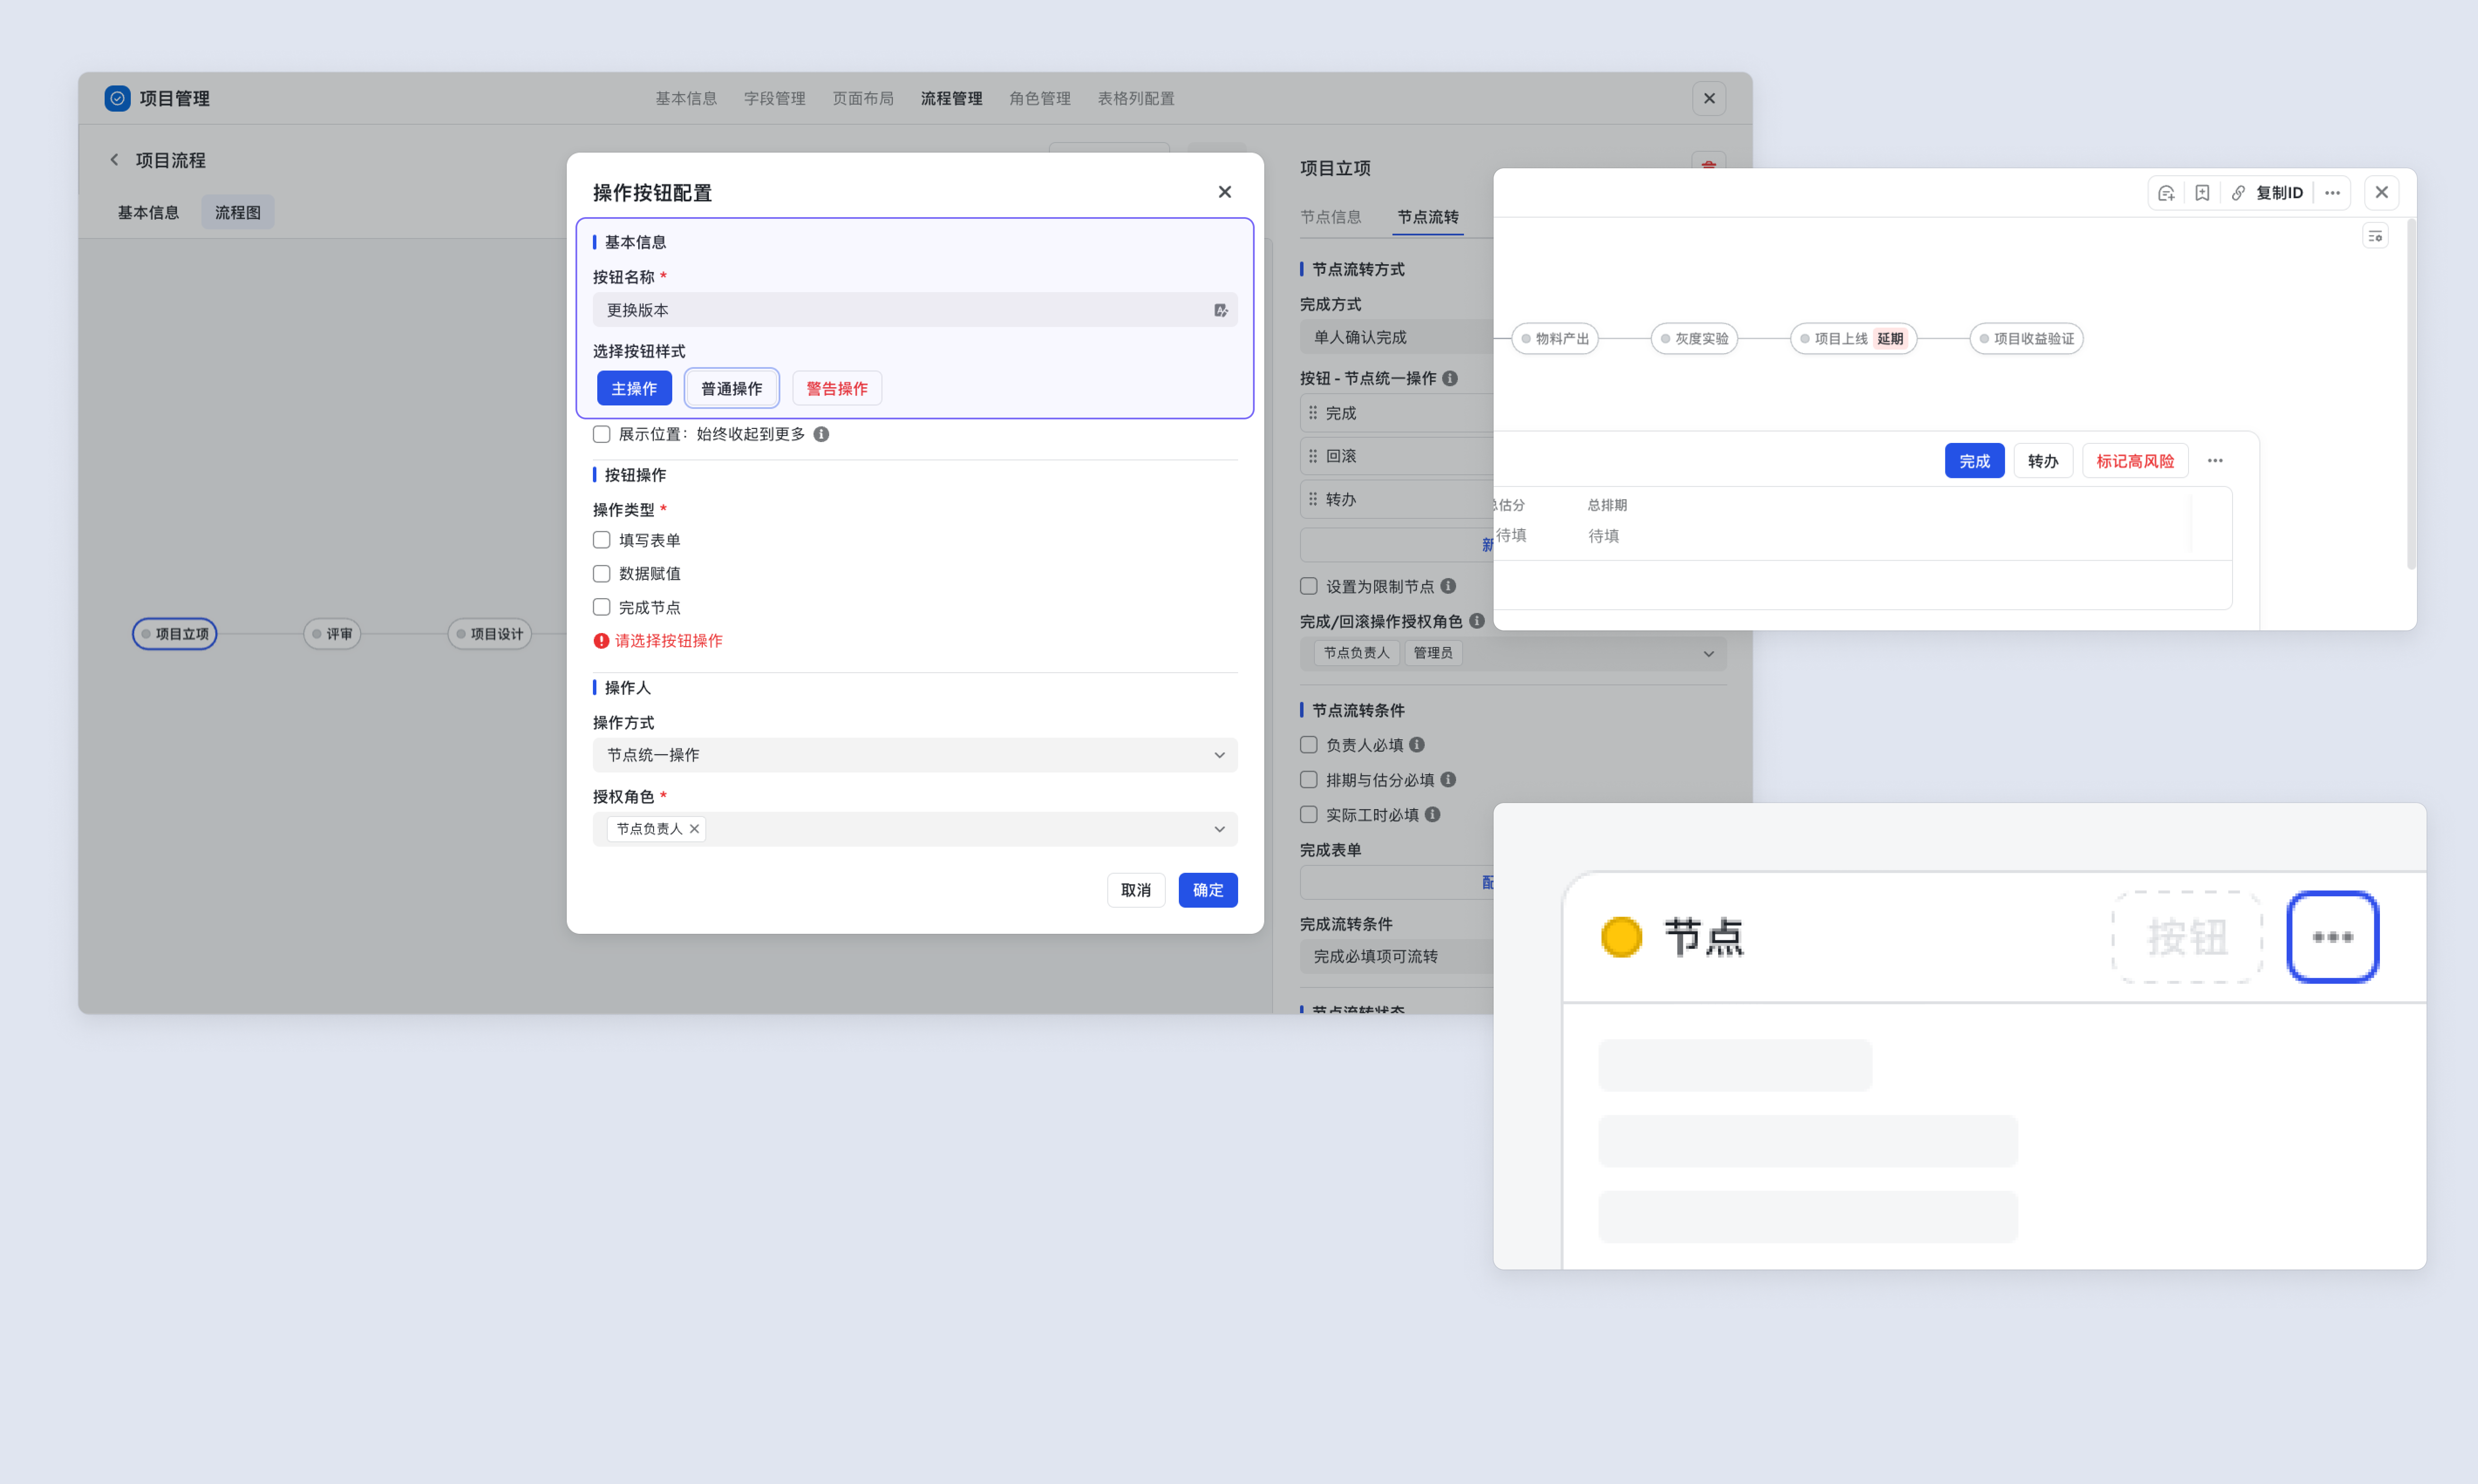Image resolution: width=2478 pixels, height=1484 pixels.
Task: Open the 操作方式 dropdown showing 节点统一操作
Action: [x=915, y=755]
